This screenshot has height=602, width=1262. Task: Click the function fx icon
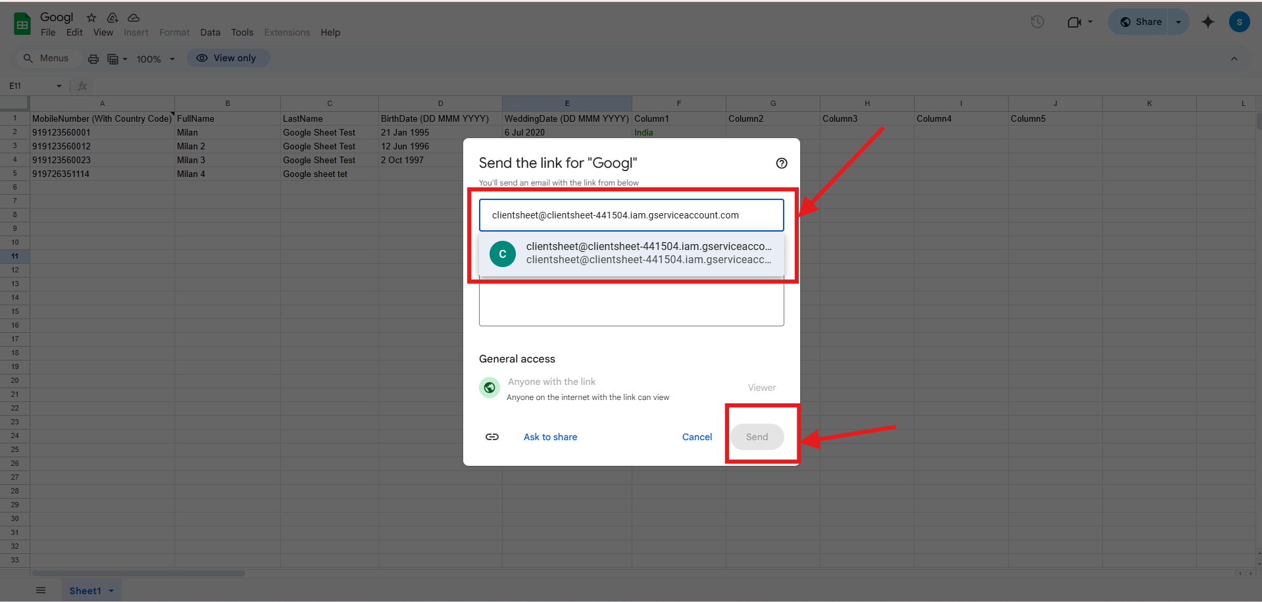coord(82,86)
